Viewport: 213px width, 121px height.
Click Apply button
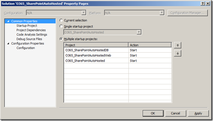[198, 113]
